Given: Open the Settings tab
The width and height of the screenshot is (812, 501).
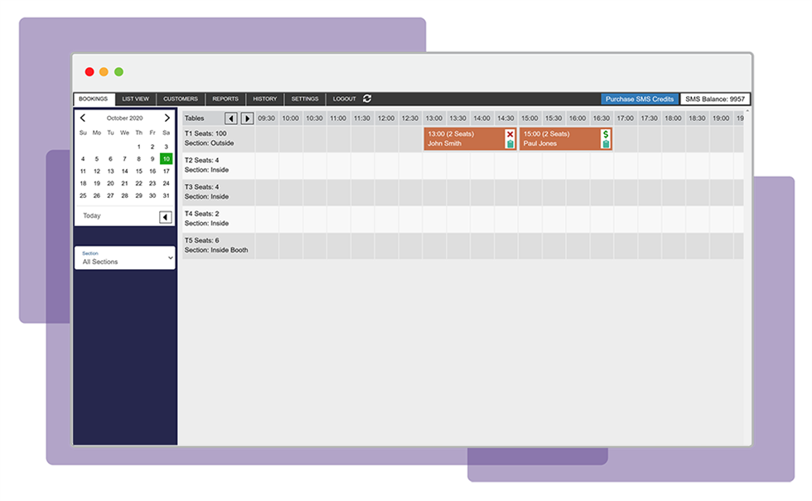Looking at the screenshot, I should (305, 99).
